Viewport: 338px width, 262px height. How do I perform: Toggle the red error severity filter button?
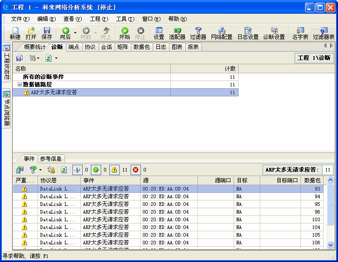[x=136, y=170]
